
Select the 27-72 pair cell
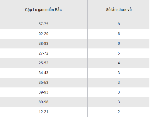[x=44, y=53]
